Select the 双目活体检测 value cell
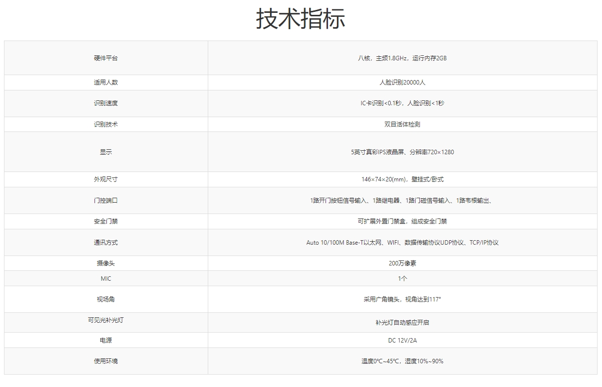The width and height of the screenshot is (602, 387). click(x=402, y=125)
